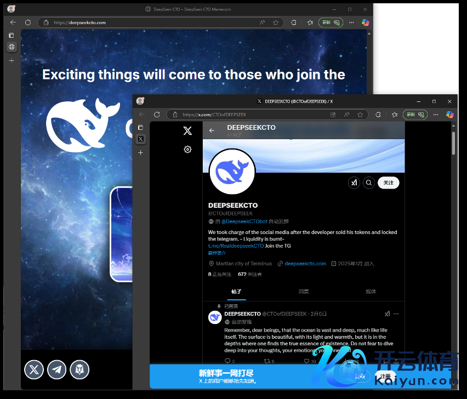Image resolution: width=467 pixels, height=399 pixels.
Task: Open more options on the pinned post
Action: pos(396,314)
